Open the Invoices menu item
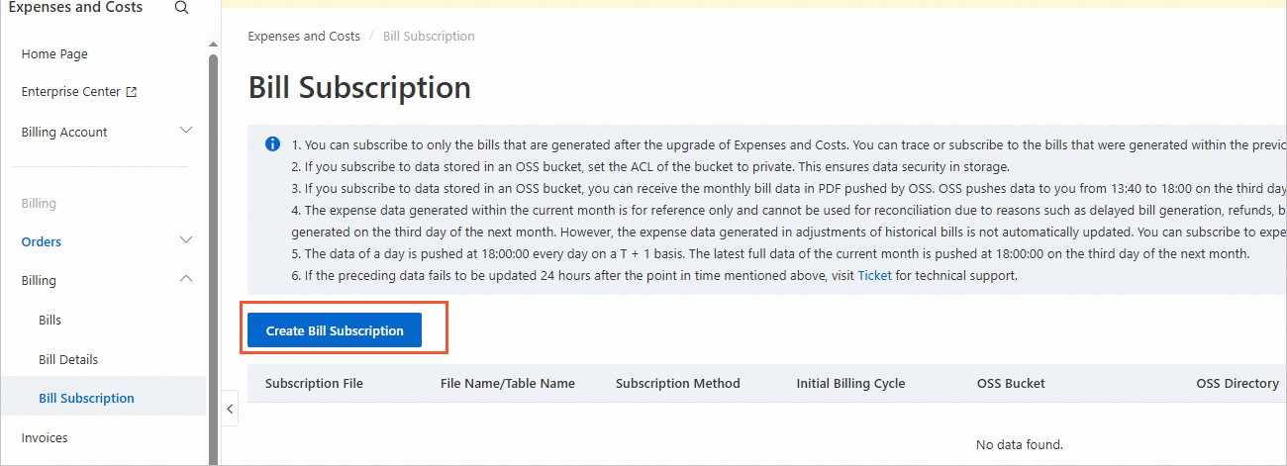Image resolution: width=1287 pixels, height=466 pixels. (45, 437)
